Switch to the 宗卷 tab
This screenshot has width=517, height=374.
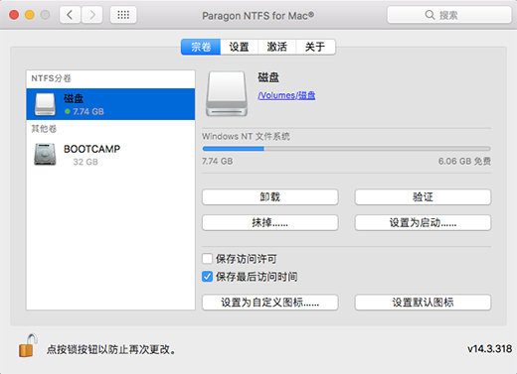[x=201, y=47]
